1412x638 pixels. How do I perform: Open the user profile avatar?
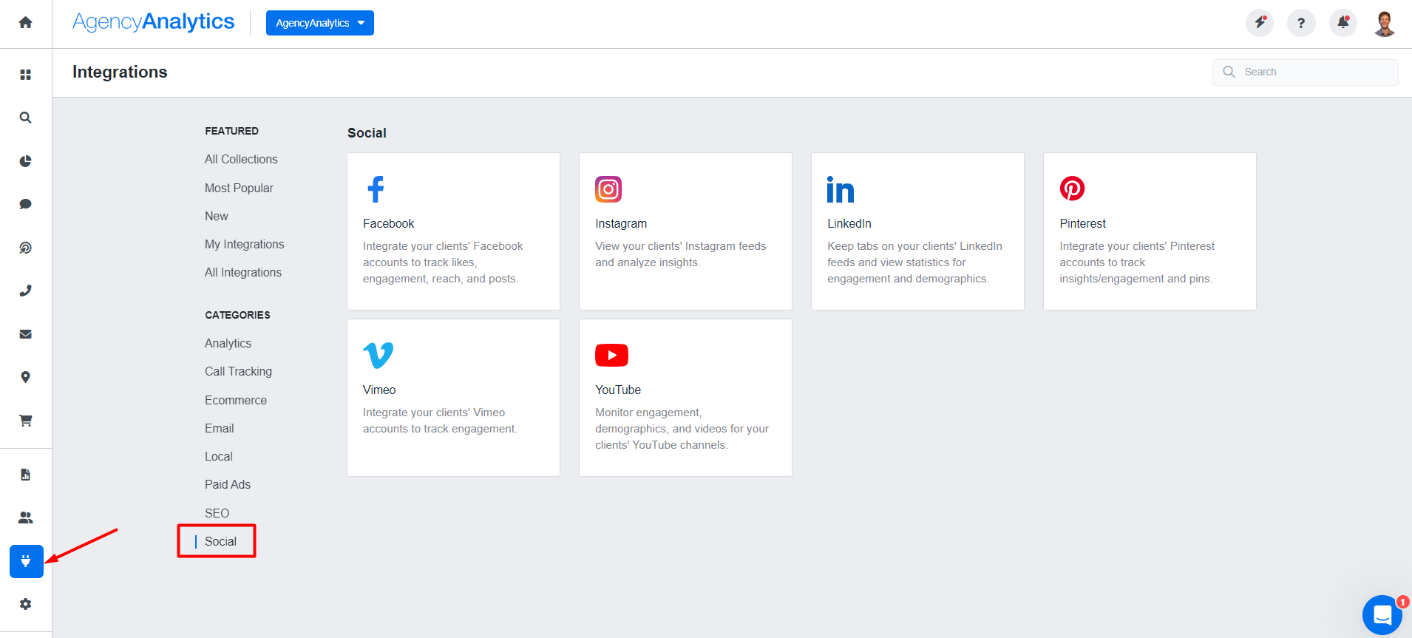coord(1385,23)
